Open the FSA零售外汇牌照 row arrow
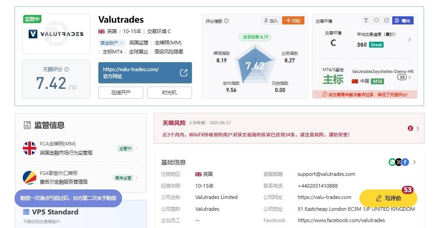The width and height of the screenshot is (435, 228). 137,178
